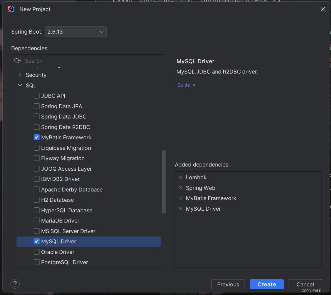Select HyperSQL Database checkbox
The image size is (331, 295).
[37, 210]
